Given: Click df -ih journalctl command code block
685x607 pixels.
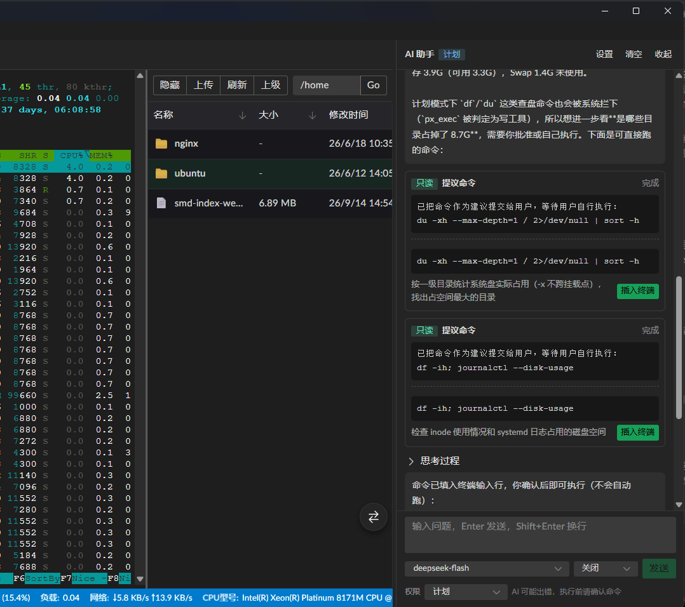Looking at the screenshot, I should point(535,408).
